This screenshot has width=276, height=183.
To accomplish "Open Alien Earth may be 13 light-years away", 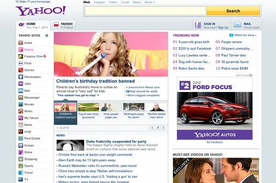I will point(87,160).
